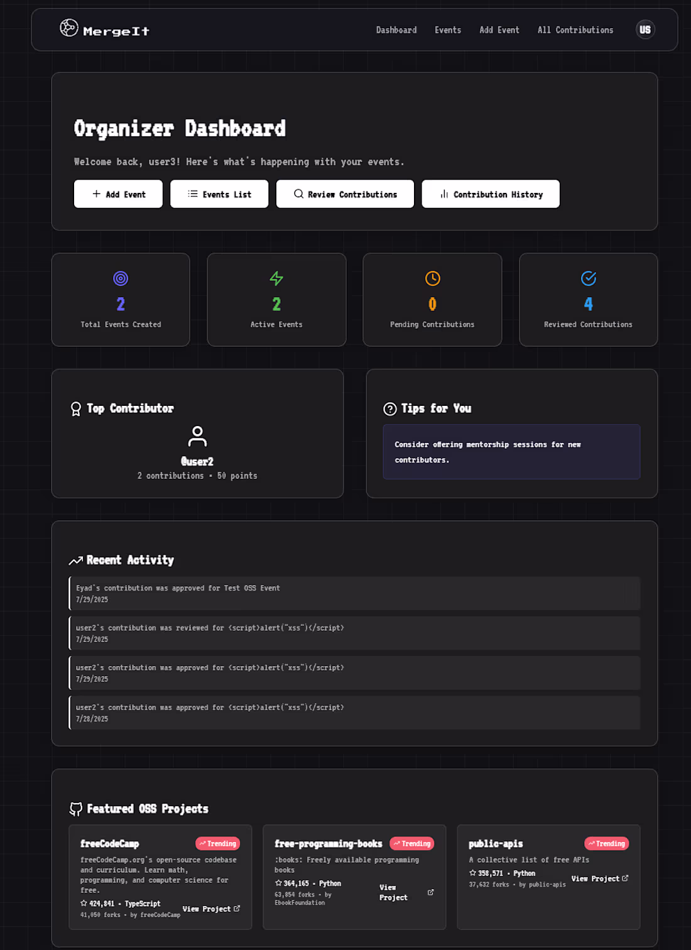Click the lightning bolt icon on Active Events card

click(x=276, y=278)
